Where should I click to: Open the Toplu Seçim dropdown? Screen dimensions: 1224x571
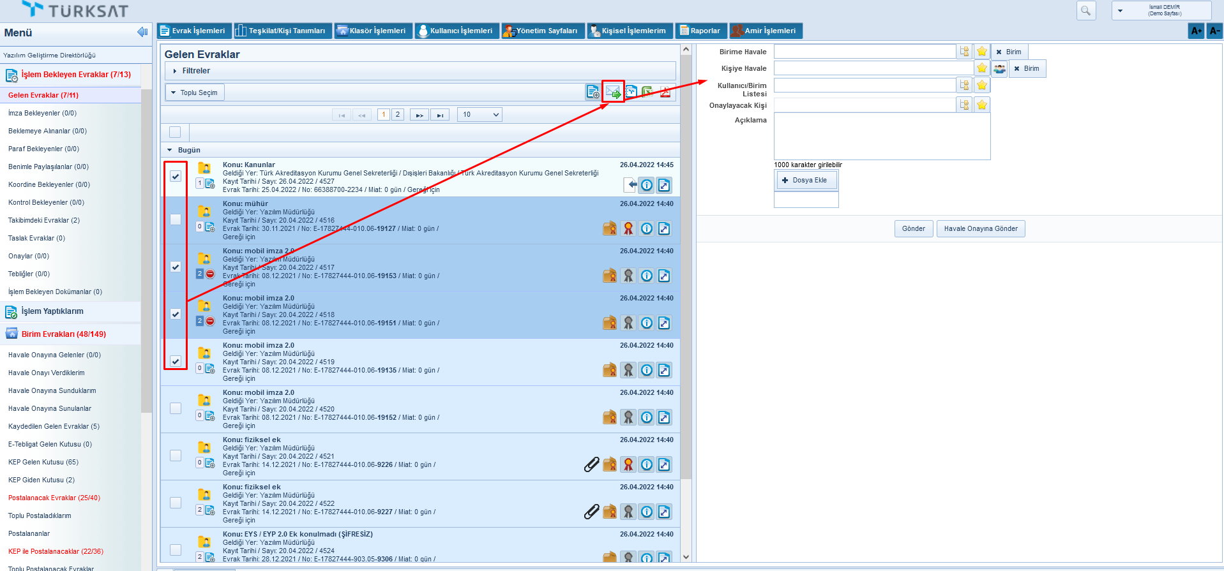pos(195,93)
